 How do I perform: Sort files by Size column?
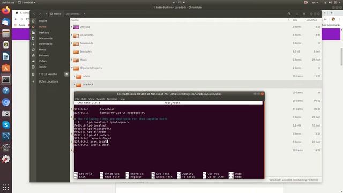click(295, 20)
